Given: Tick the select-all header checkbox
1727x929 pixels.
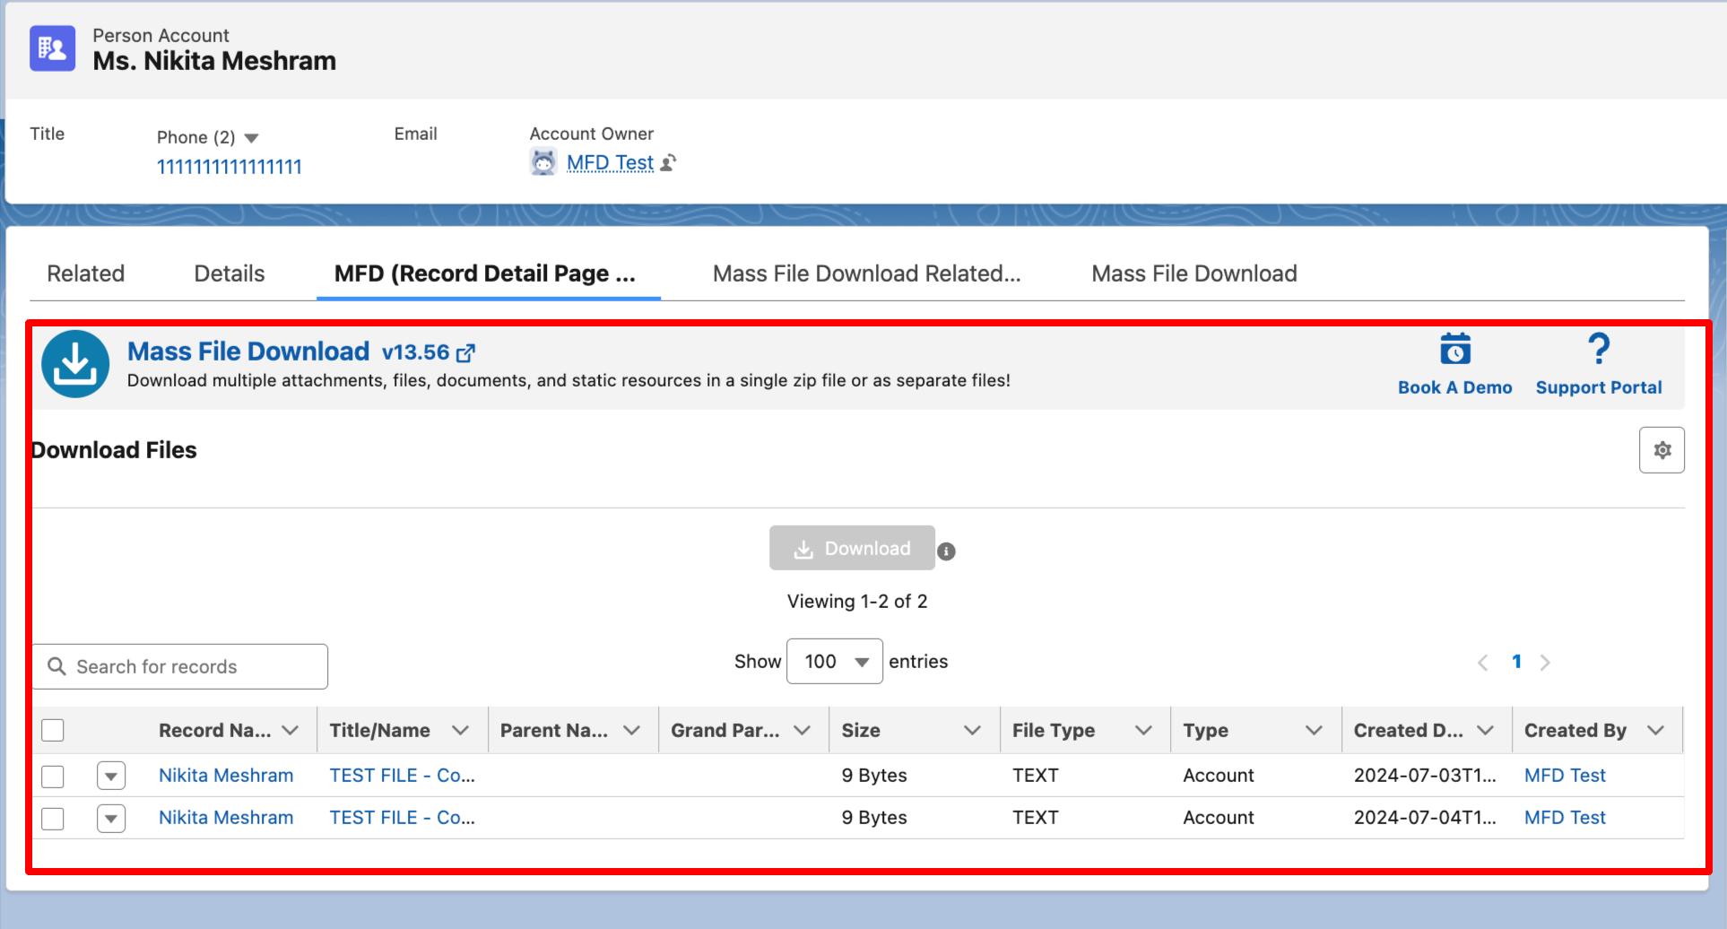Looking at the screenshot, I should coord(53,730).
